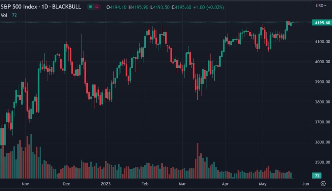This screenshot has width=332, height=191.
Task: Click the Jun date axis label
Action: pos(305,184)
